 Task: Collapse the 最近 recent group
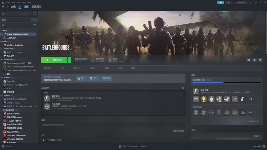pos(2,31)
